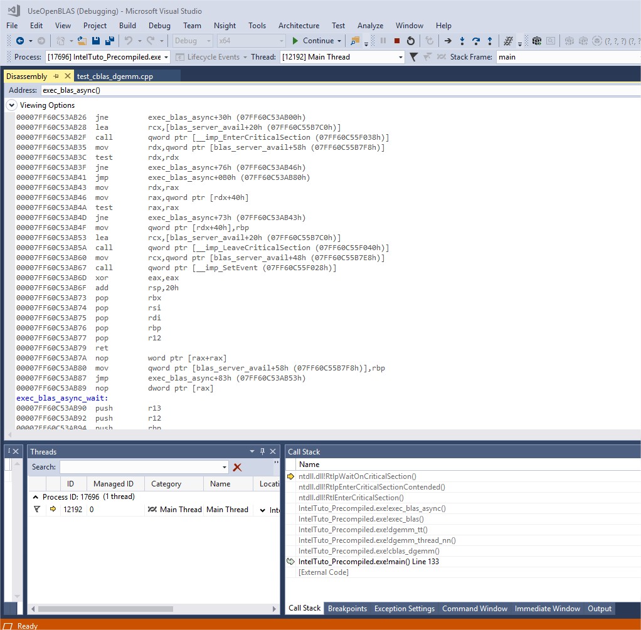The height and width of the screenshot is (630, 641).
Task: Close the Threads panel
Action: pyautogui.click(x=273, y=451)
